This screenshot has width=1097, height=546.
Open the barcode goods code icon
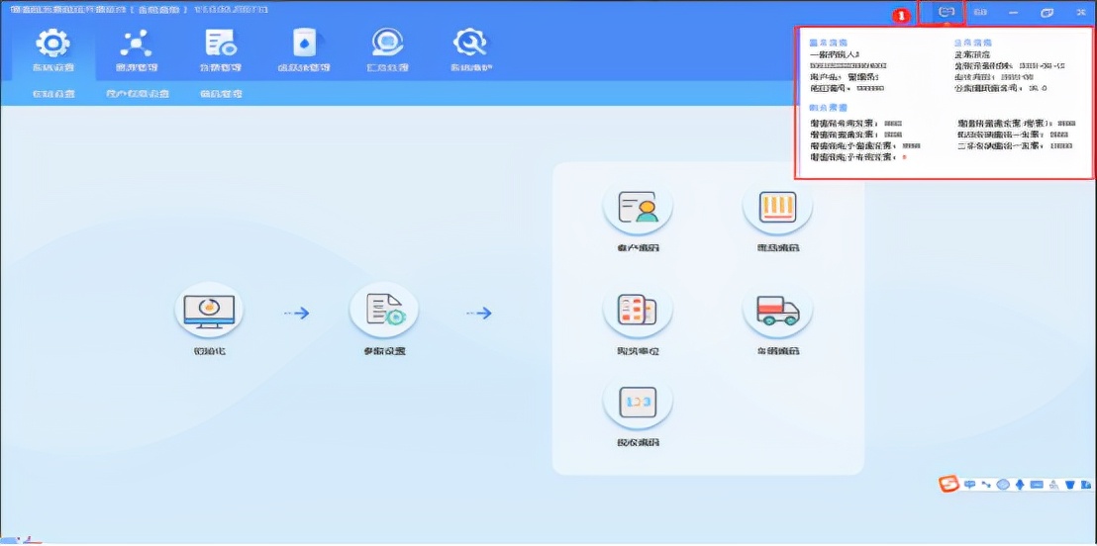(x=777, y=207)
